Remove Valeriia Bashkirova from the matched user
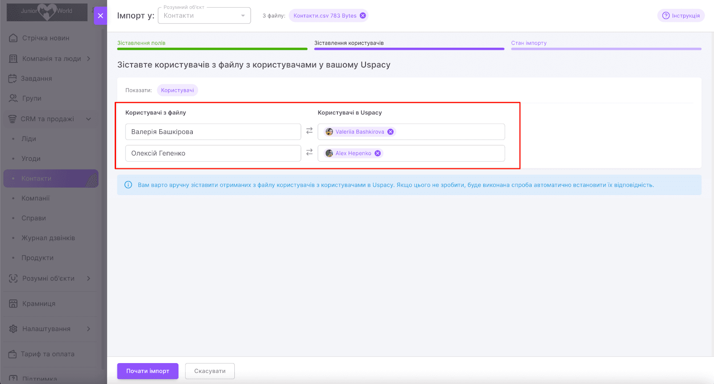Screen dimensions: 714x384 coord(390,132)
